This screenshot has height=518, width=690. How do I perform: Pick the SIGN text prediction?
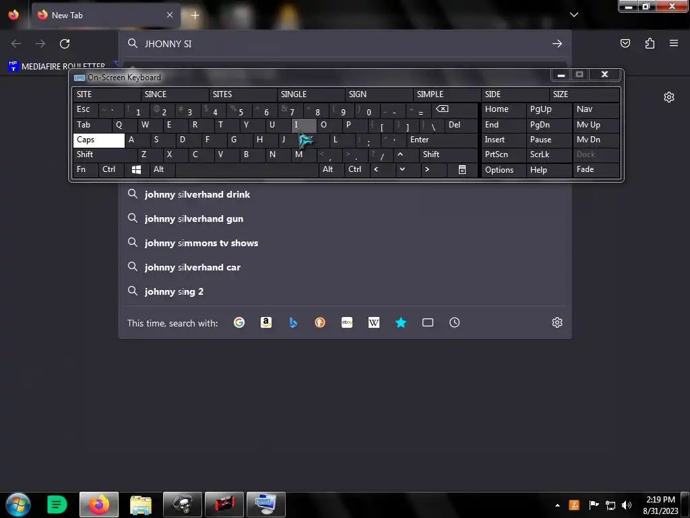tap(379, 94)
